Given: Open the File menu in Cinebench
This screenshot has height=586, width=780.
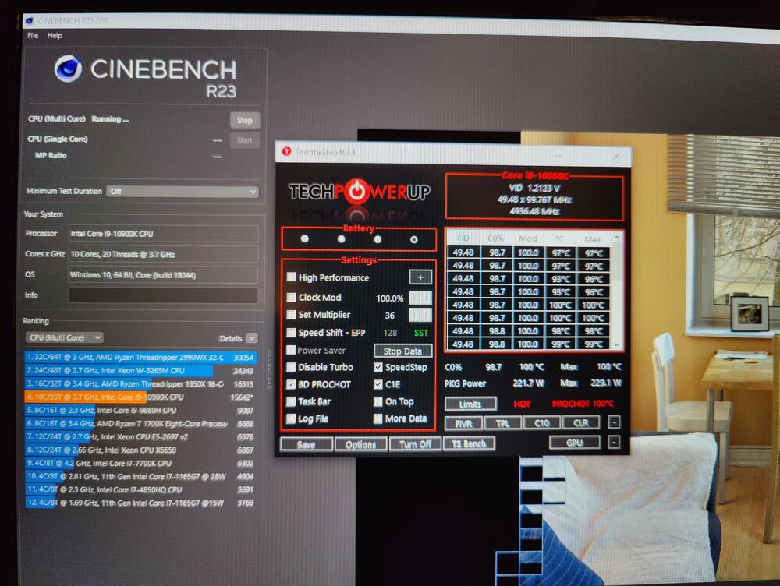Looking at the screenshot, I should tap(33, 36).
